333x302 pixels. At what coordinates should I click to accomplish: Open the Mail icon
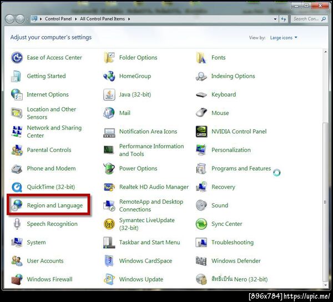point(109,113)
